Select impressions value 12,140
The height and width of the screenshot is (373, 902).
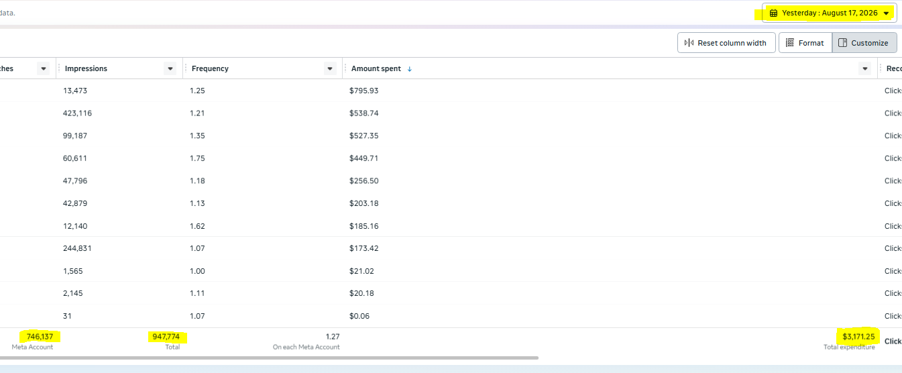[75, 226]
